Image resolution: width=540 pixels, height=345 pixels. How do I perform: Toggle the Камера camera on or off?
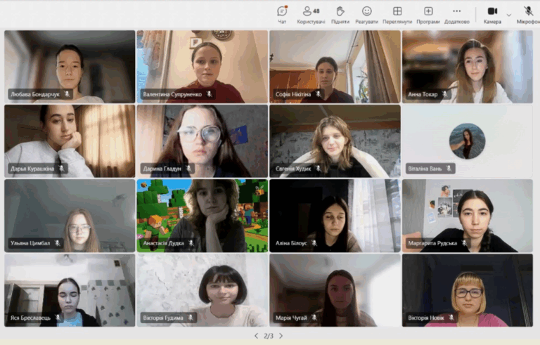[x=492, y=13]
